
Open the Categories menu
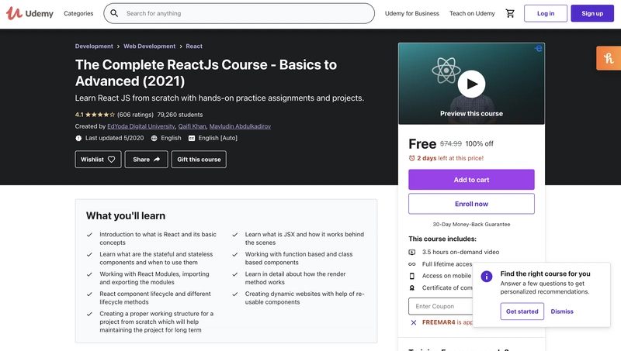coord(78,13)
